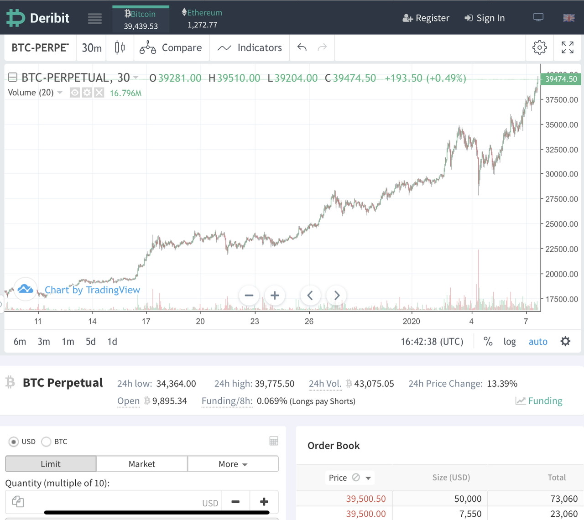Expand the Volume (20) indicator dropdown

60,93
